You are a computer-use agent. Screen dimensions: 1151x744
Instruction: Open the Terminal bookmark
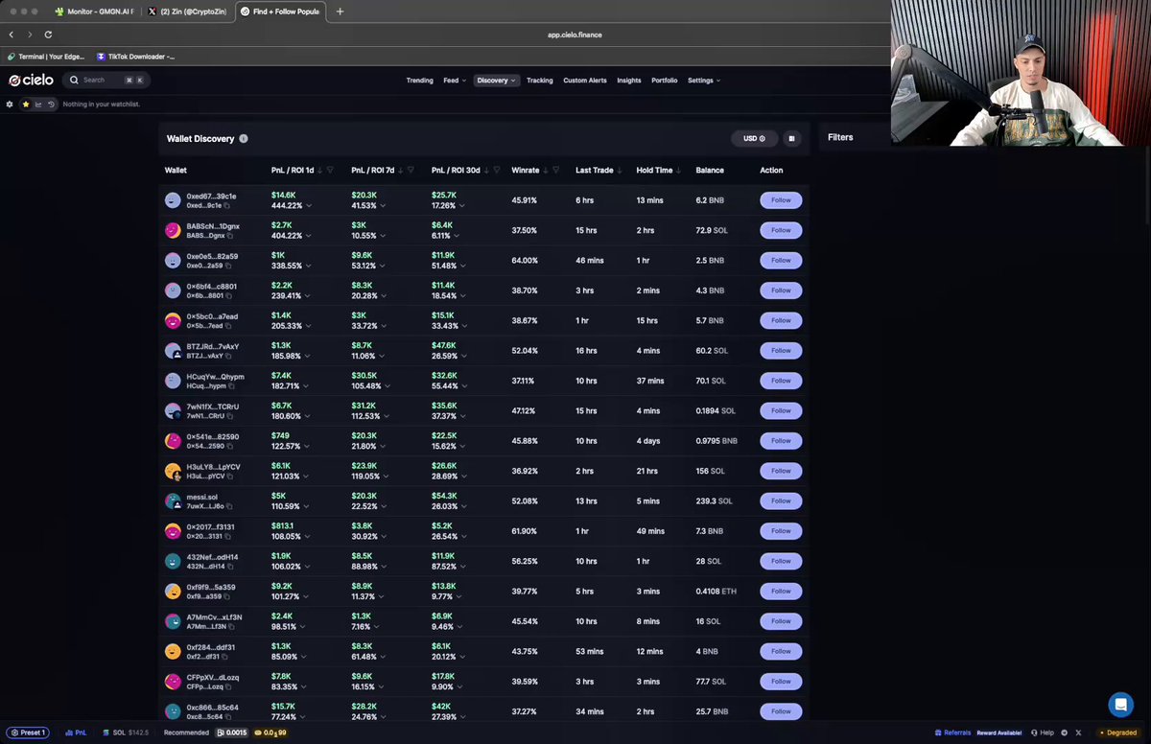[x=46, y=57]
